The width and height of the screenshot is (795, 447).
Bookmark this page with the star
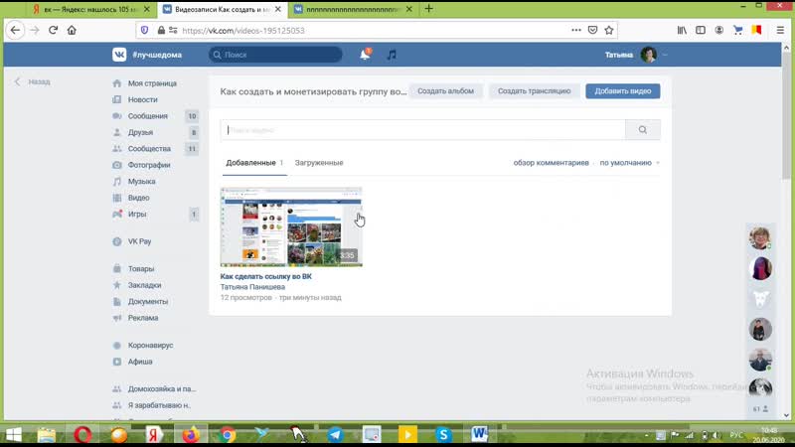pyautogui.click(x=609, y=31)
